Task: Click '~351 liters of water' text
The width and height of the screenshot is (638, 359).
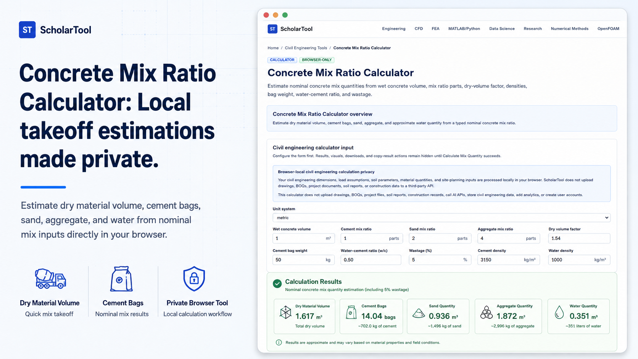Action: [583, 326]
